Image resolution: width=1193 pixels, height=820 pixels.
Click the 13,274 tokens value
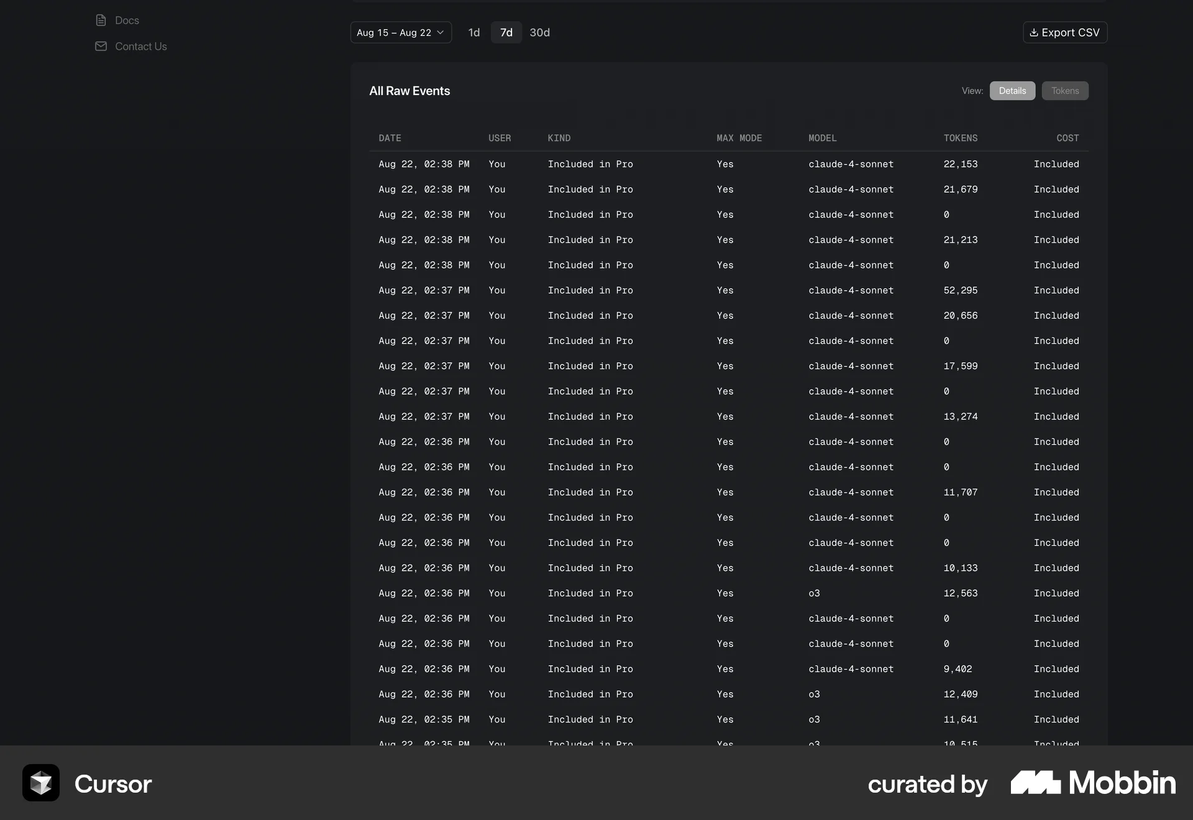(960, 416)
